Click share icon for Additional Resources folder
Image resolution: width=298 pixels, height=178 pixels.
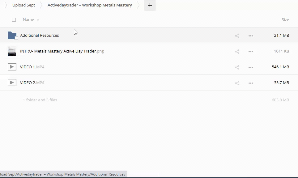(237, 36)
